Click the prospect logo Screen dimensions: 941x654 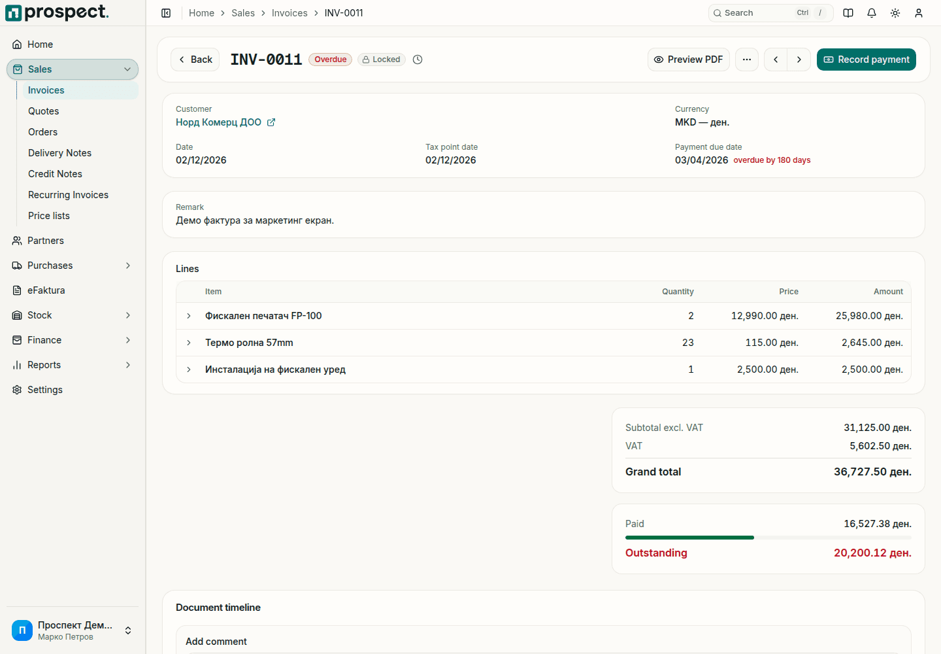click(x=57, y=12)
